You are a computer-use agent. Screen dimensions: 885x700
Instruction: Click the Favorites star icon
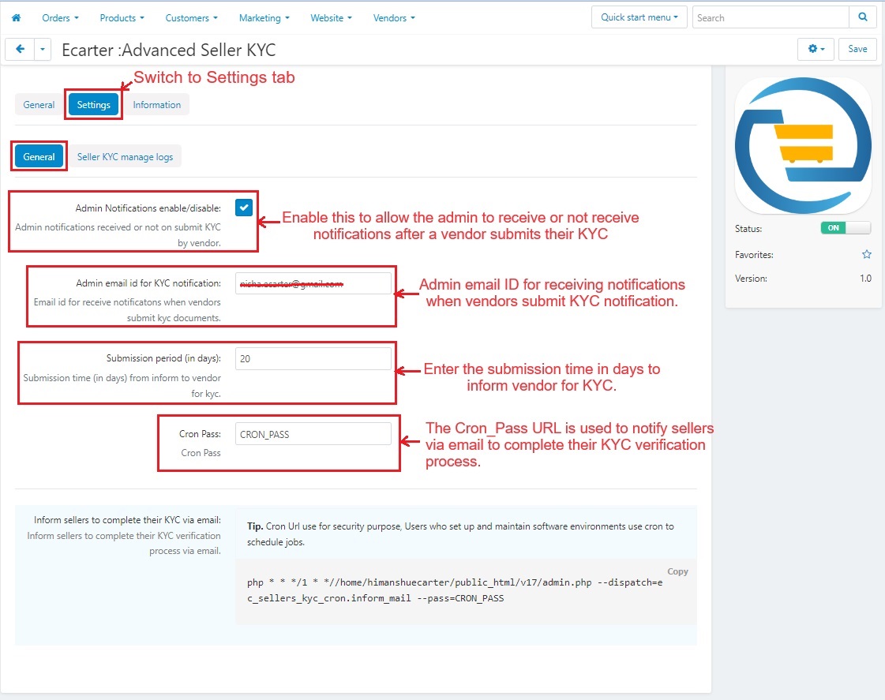866,255
